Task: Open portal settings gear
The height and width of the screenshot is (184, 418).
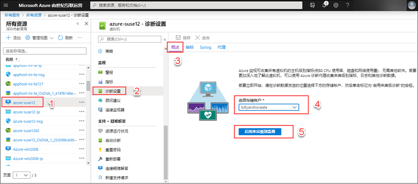Action: click(x=336, y=5)
